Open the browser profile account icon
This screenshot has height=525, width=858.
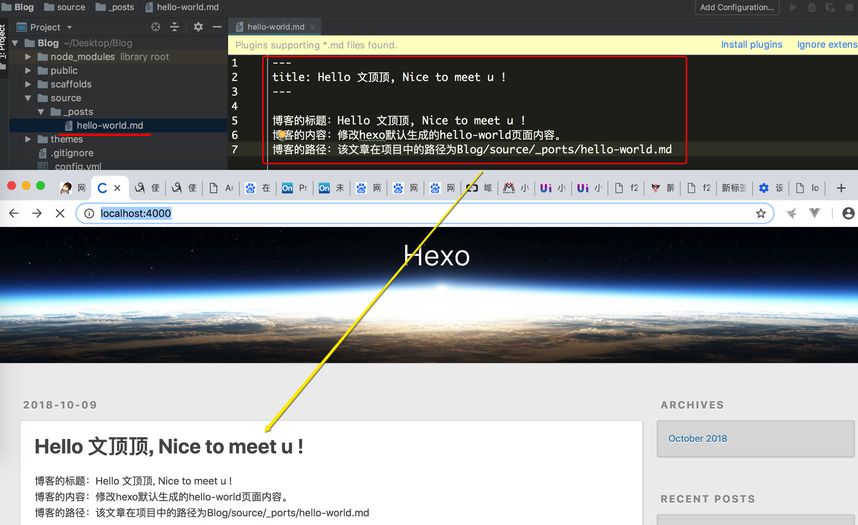(848, 213)
